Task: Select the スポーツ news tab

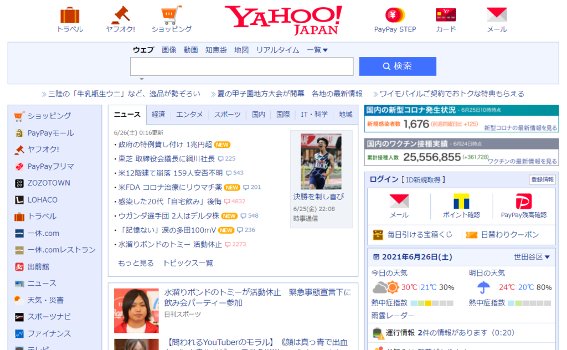Action: click(227, 114)
